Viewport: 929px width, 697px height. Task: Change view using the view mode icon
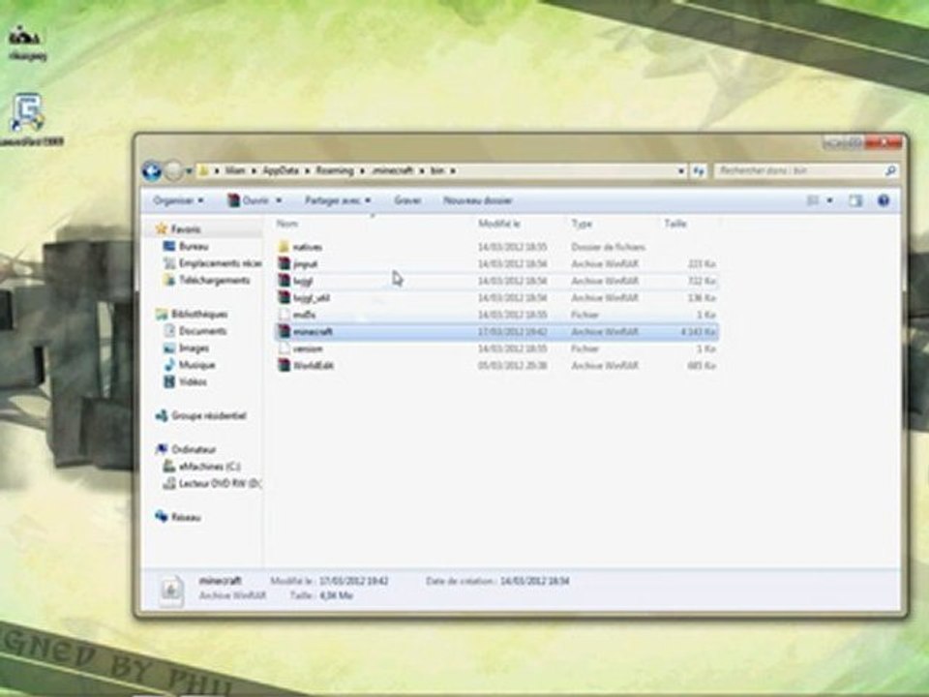pyautogui.click(x=813, y=201)
